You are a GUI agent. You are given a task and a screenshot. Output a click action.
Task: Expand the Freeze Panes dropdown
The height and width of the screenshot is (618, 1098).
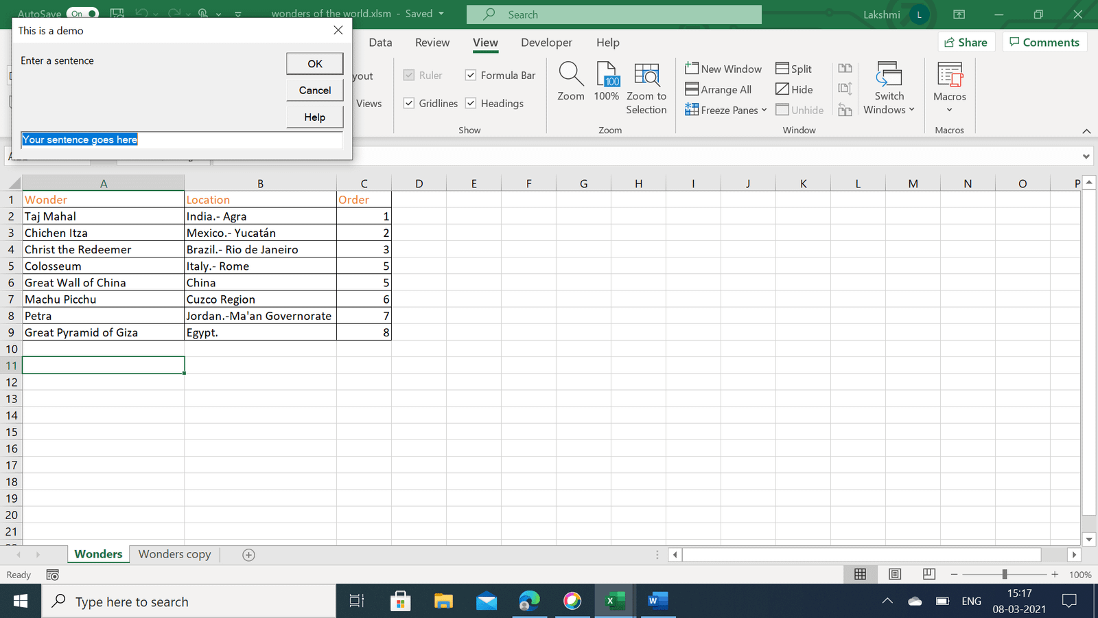[x=764, y=110]
